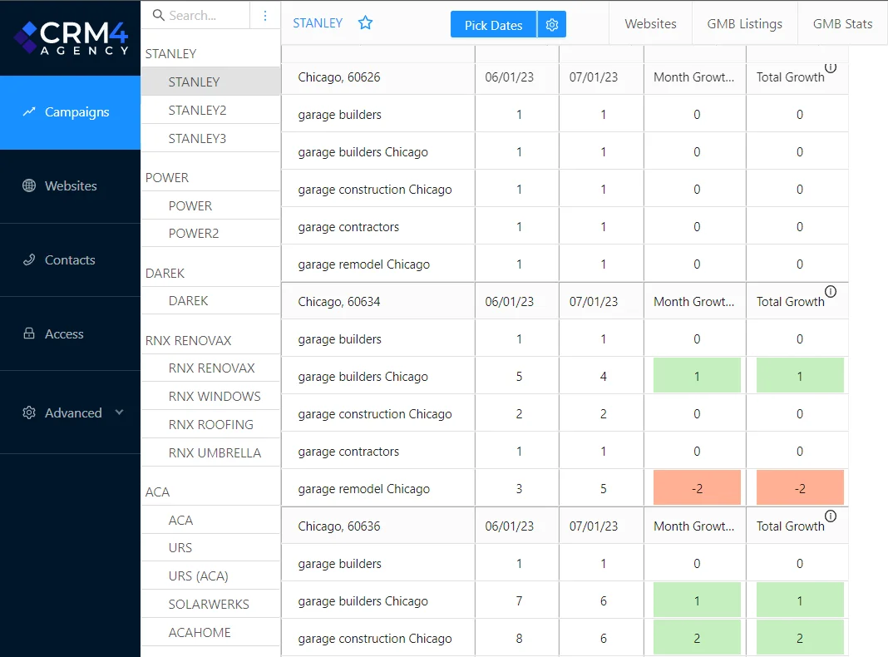Click the three-dot menu above campaign list
Image resolution: width=888 pixels, height=657 pixels.
pyautogui.click(x=265, y=16)
